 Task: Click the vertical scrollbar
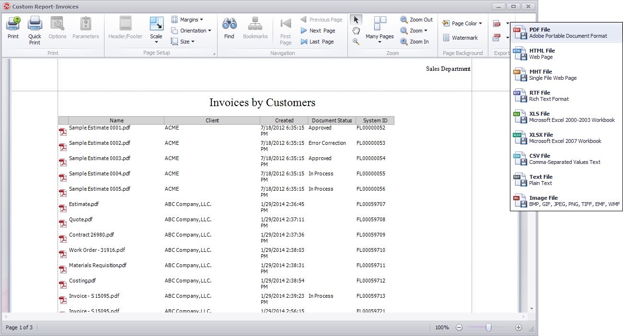531,191
